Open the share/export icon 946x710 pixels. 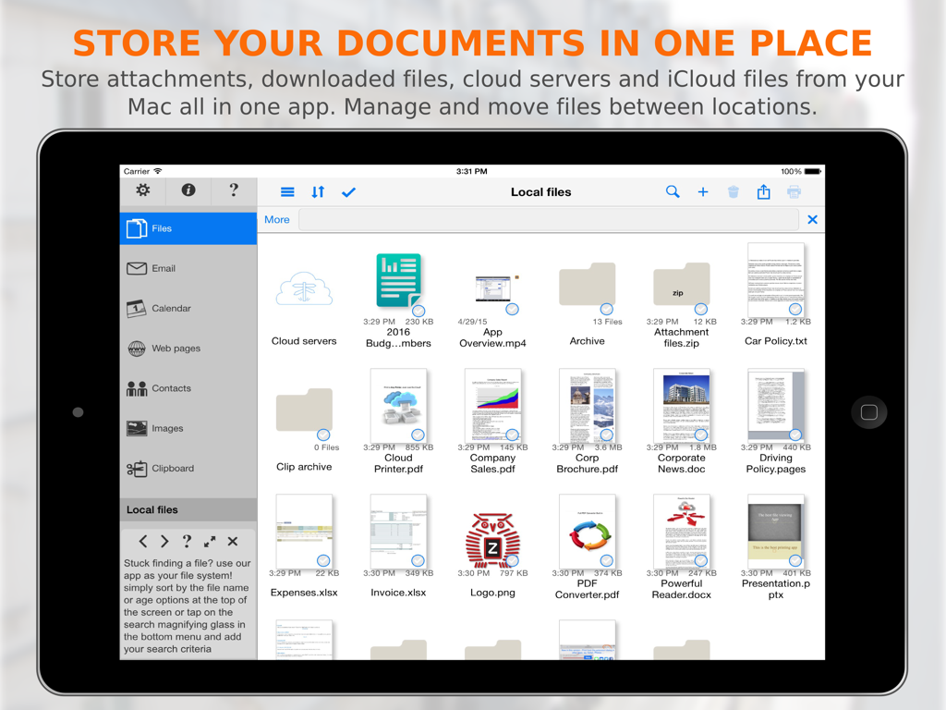(763, 191)
